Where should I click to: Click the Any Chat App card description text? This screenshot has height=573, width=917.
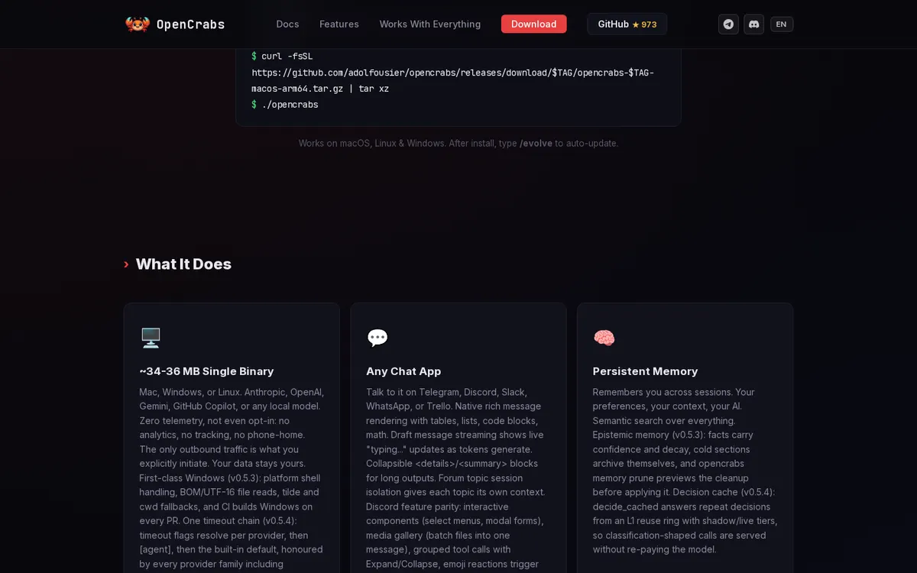click(x=456, y=478)
